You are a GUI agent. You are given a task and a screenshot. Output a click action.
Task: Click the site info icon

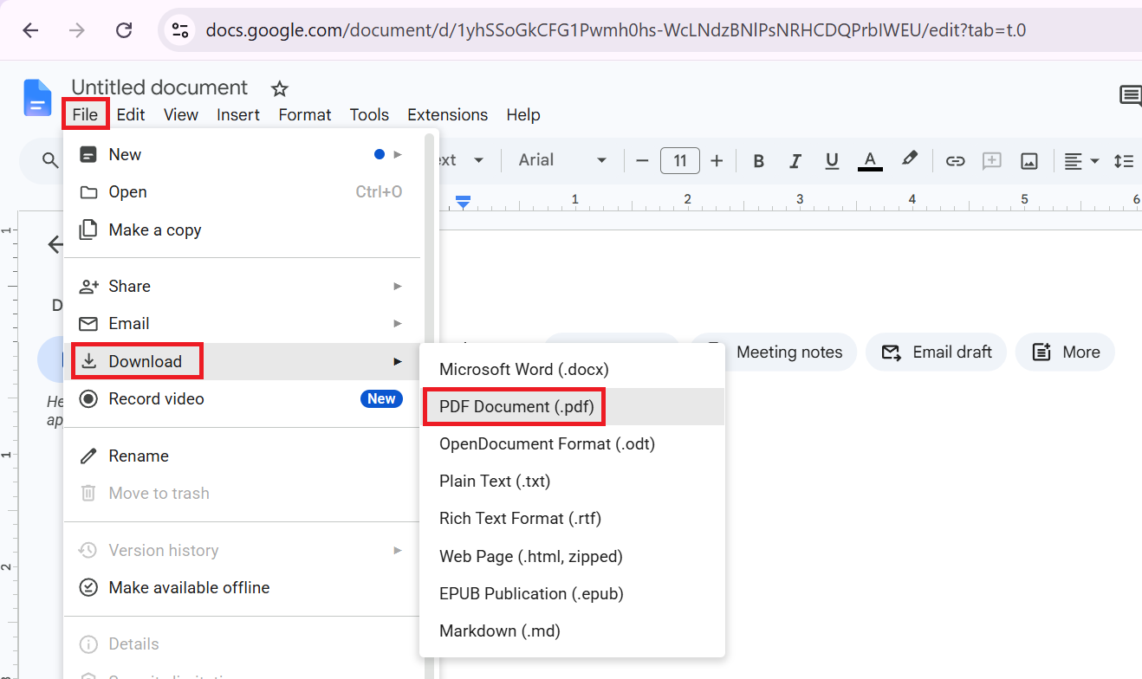click(x=180, y=30)
